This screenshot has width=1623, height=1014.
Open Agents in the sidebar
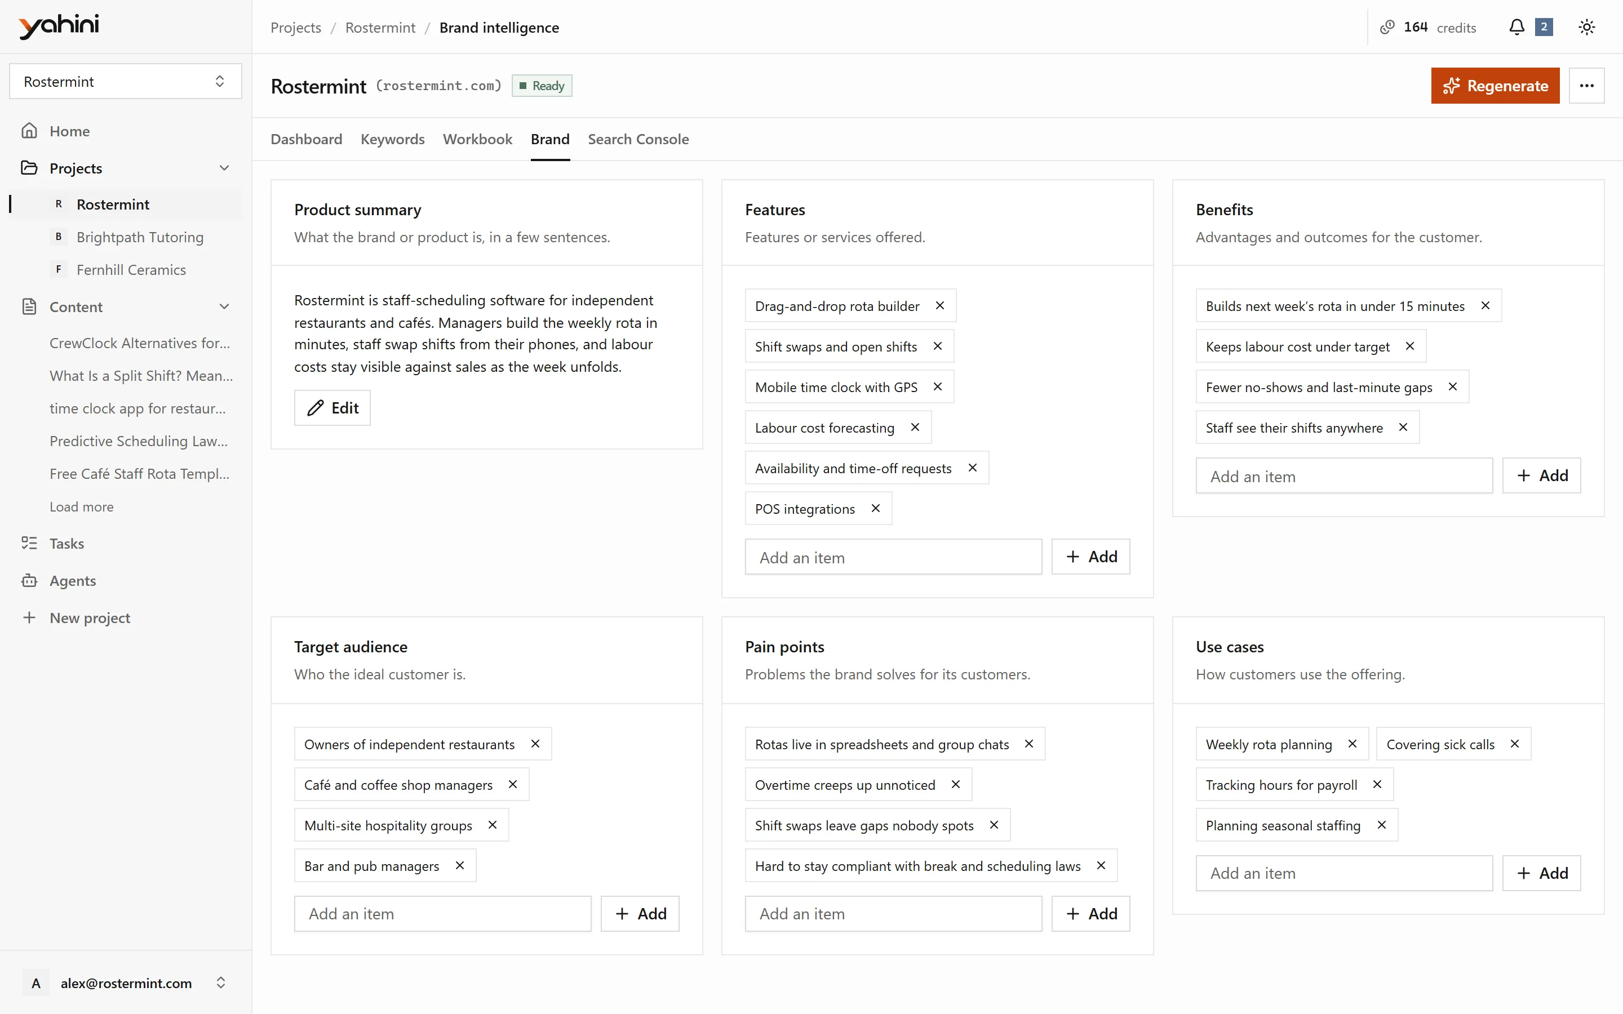pyautogui.click(x=126, y=581)
